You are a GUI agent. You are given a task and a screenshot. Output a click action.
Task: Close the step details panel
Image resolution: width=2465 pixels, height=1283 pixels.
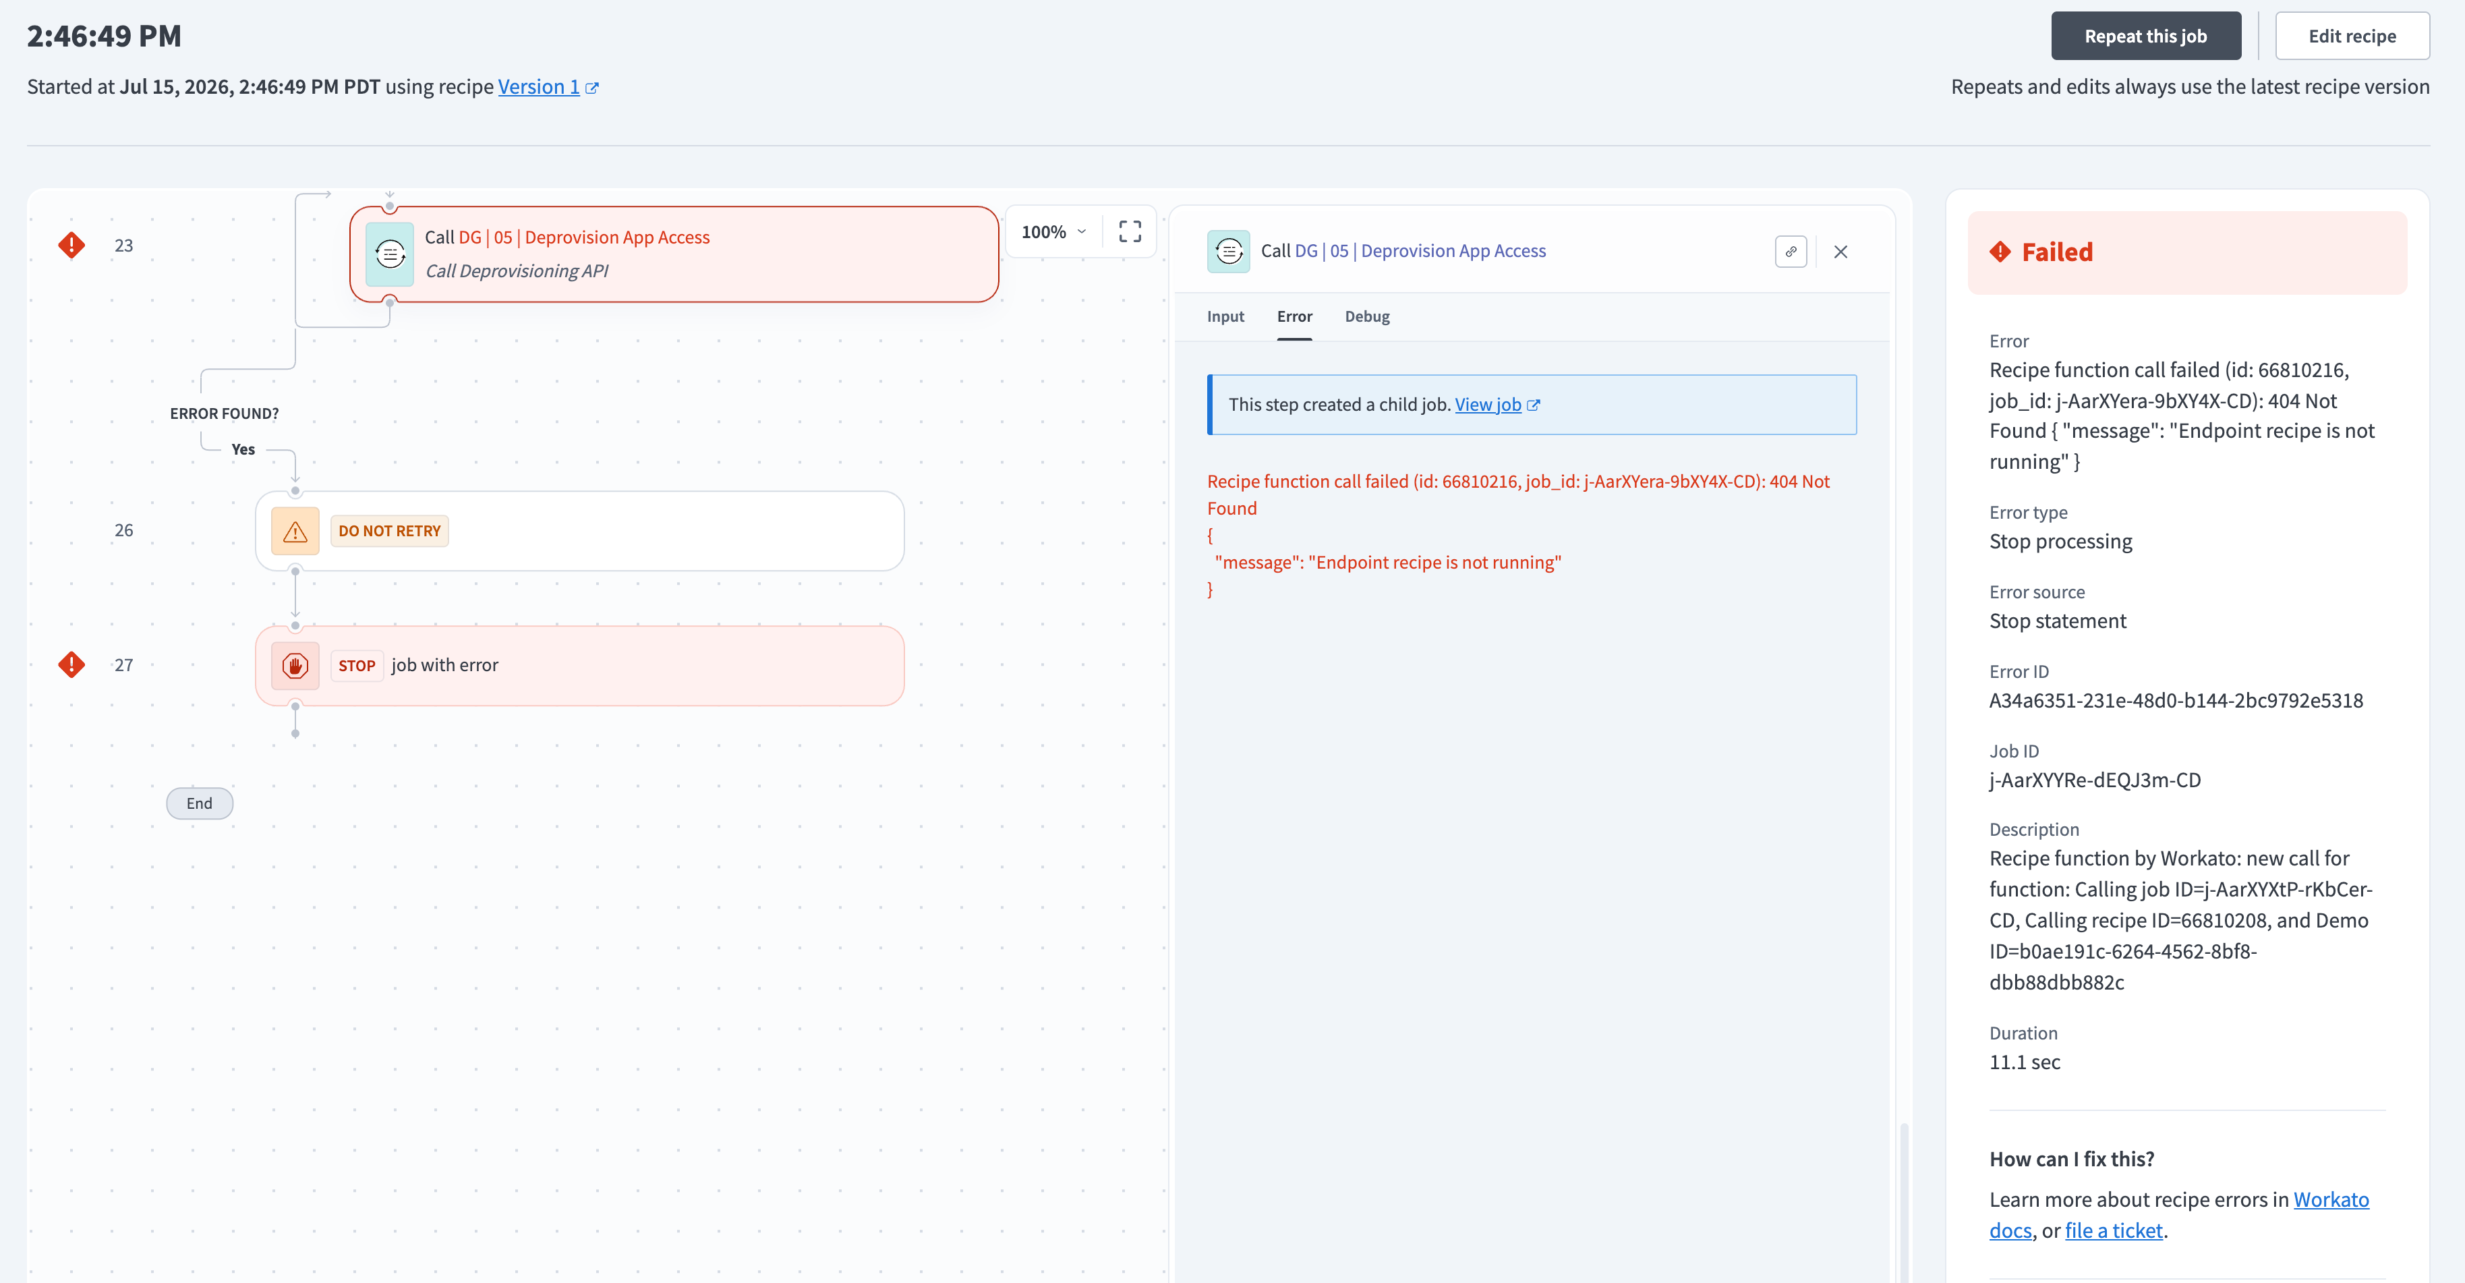1840,252
